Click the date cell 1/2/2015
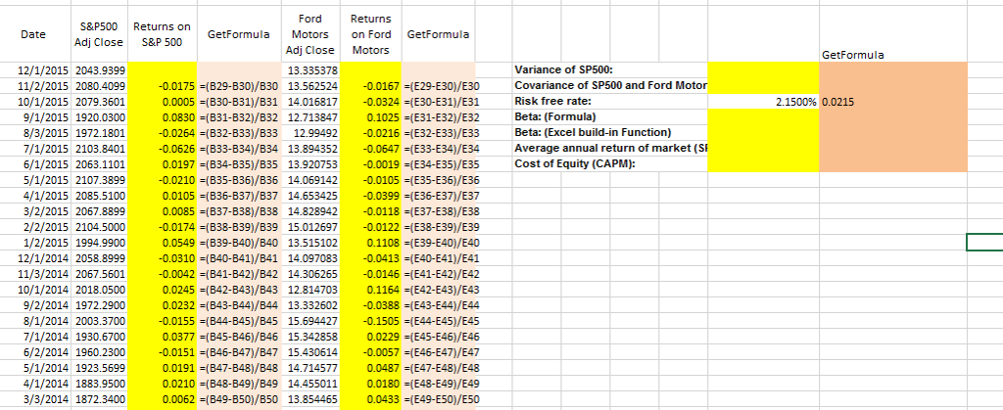Image resolution: width=1003 pixels, height=410 pixels. pos(37,244)
